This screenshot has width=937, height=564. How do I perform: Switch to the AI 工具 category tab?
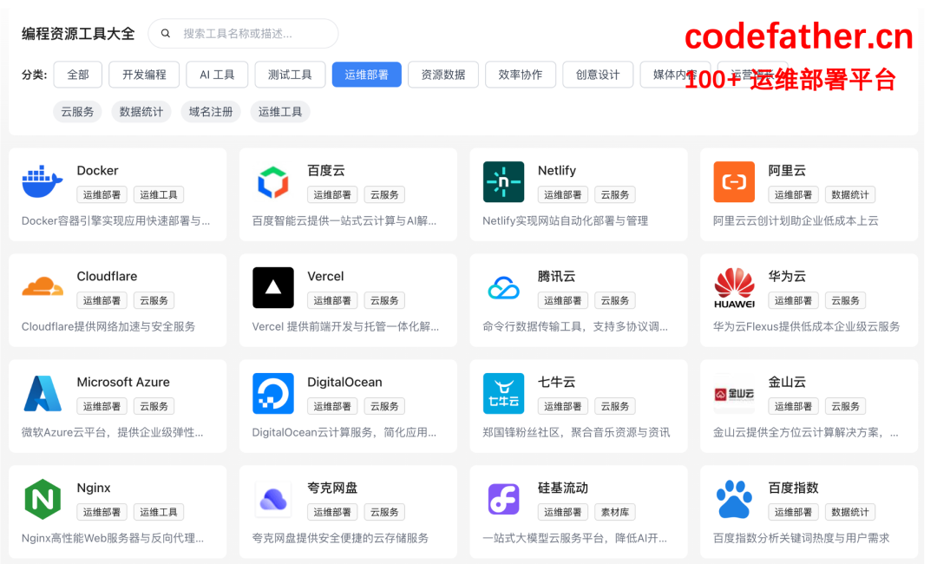(217, 75)
